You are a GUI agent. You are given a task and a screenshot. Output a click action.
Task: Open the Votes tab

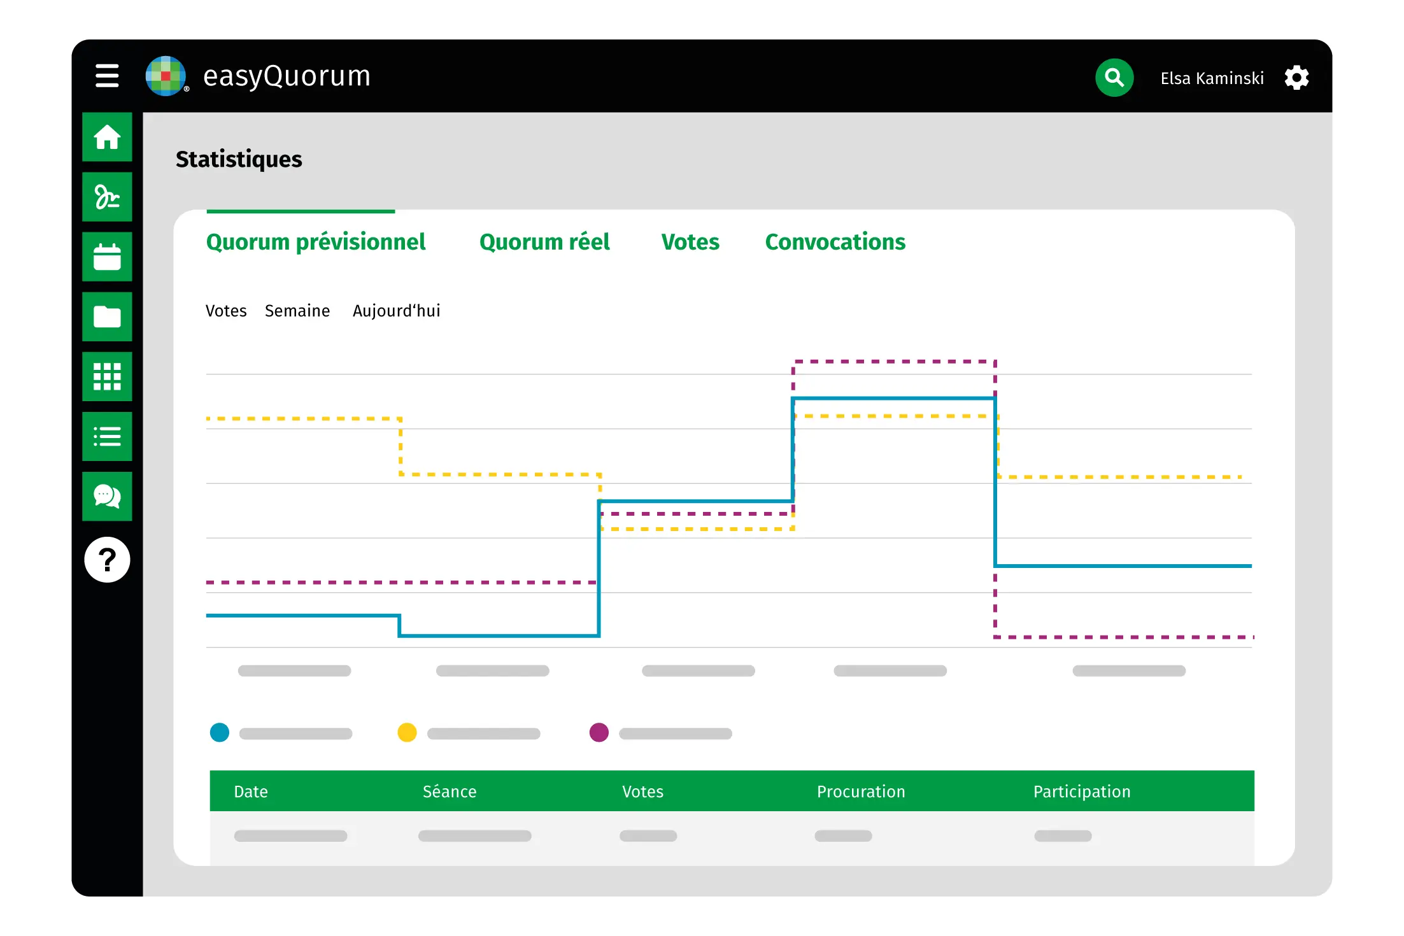click(690, 242)
